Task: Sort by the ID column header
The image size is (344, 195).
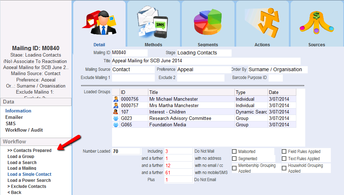Action: (134, 93)
